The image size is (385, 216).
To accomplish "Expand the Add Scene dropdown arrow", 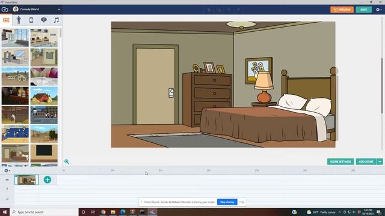I will 380,161.
